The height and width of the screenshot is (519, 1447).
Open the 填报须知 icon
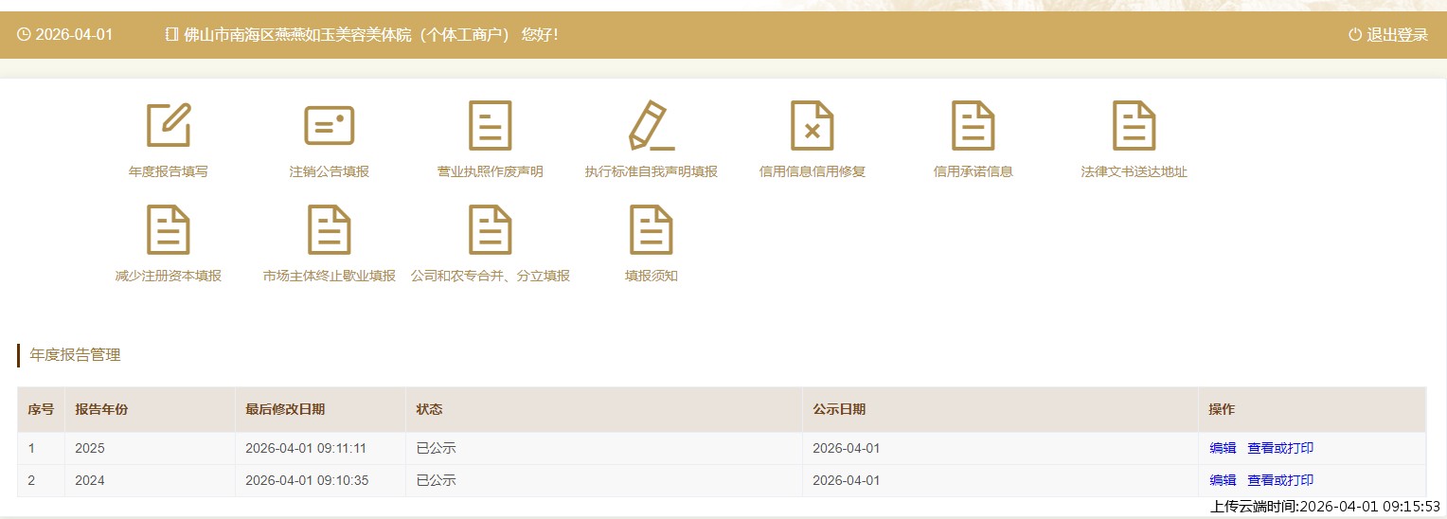click(651, 230)
